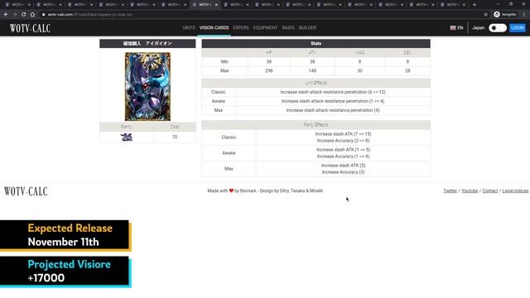
Task: Open the Chrome three-dot menu
Action: click(x=524, y=15)
